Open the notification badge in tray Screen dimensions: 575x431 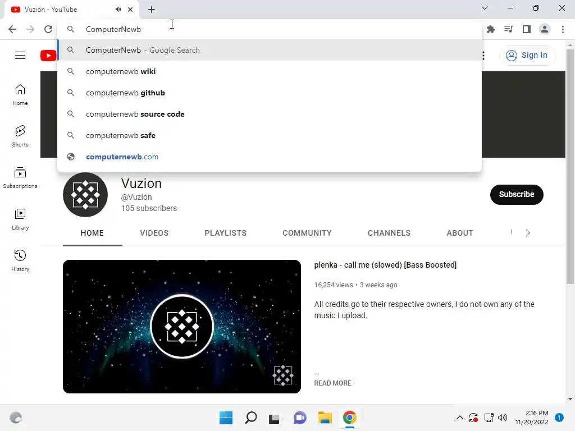point(559,418)
